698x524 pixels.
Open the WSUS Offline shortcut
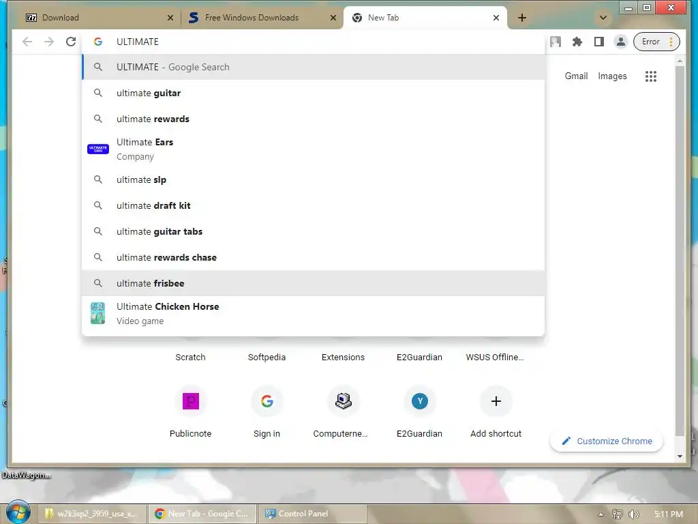pos(495,357)
